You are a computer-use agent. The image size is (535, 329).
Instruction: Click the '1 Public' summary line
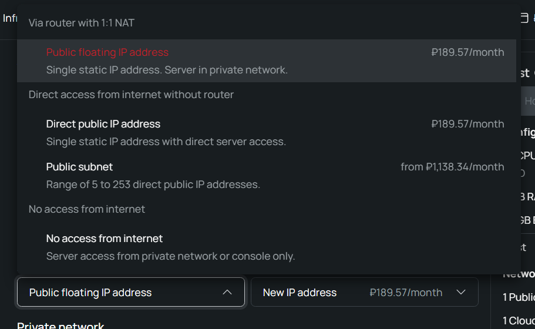click(x=519, y=297)
